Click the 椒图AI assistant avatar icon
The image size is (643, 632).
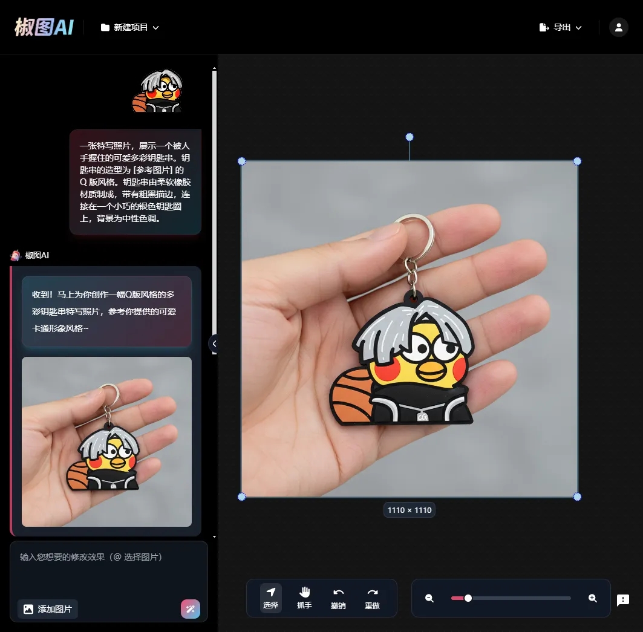(16, 255)
